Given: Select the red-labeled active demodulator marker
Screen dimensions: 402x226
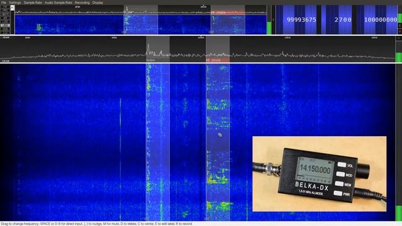Looking at the screenshot, I should click(218, 60).
